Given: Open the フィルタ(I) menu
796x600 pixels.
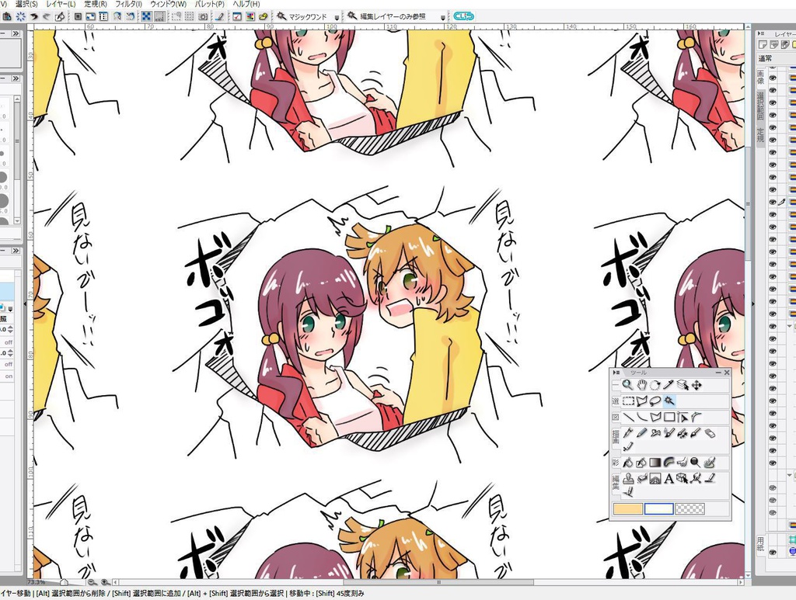Looking at the screenshot, I should [x=128, y=4].
